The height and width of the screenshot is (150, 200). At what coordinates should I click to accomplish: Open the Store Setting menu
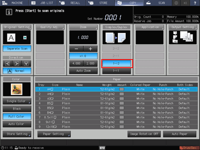click(17, 134)
